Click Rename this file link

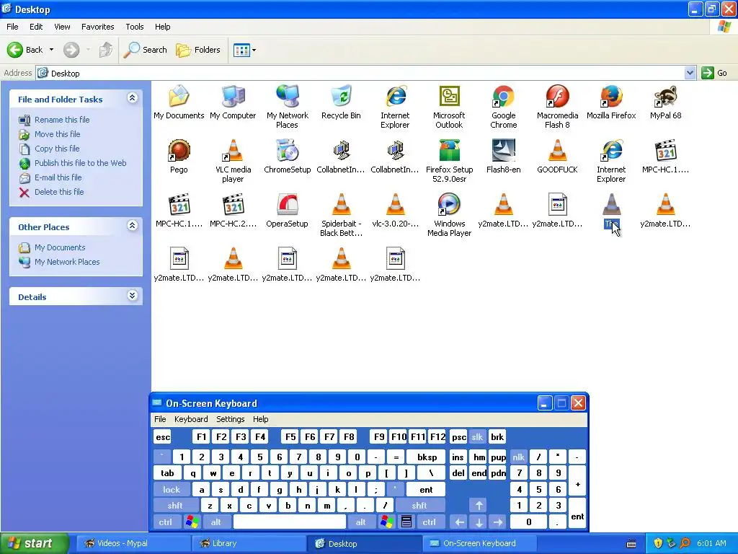pos(62,120)
